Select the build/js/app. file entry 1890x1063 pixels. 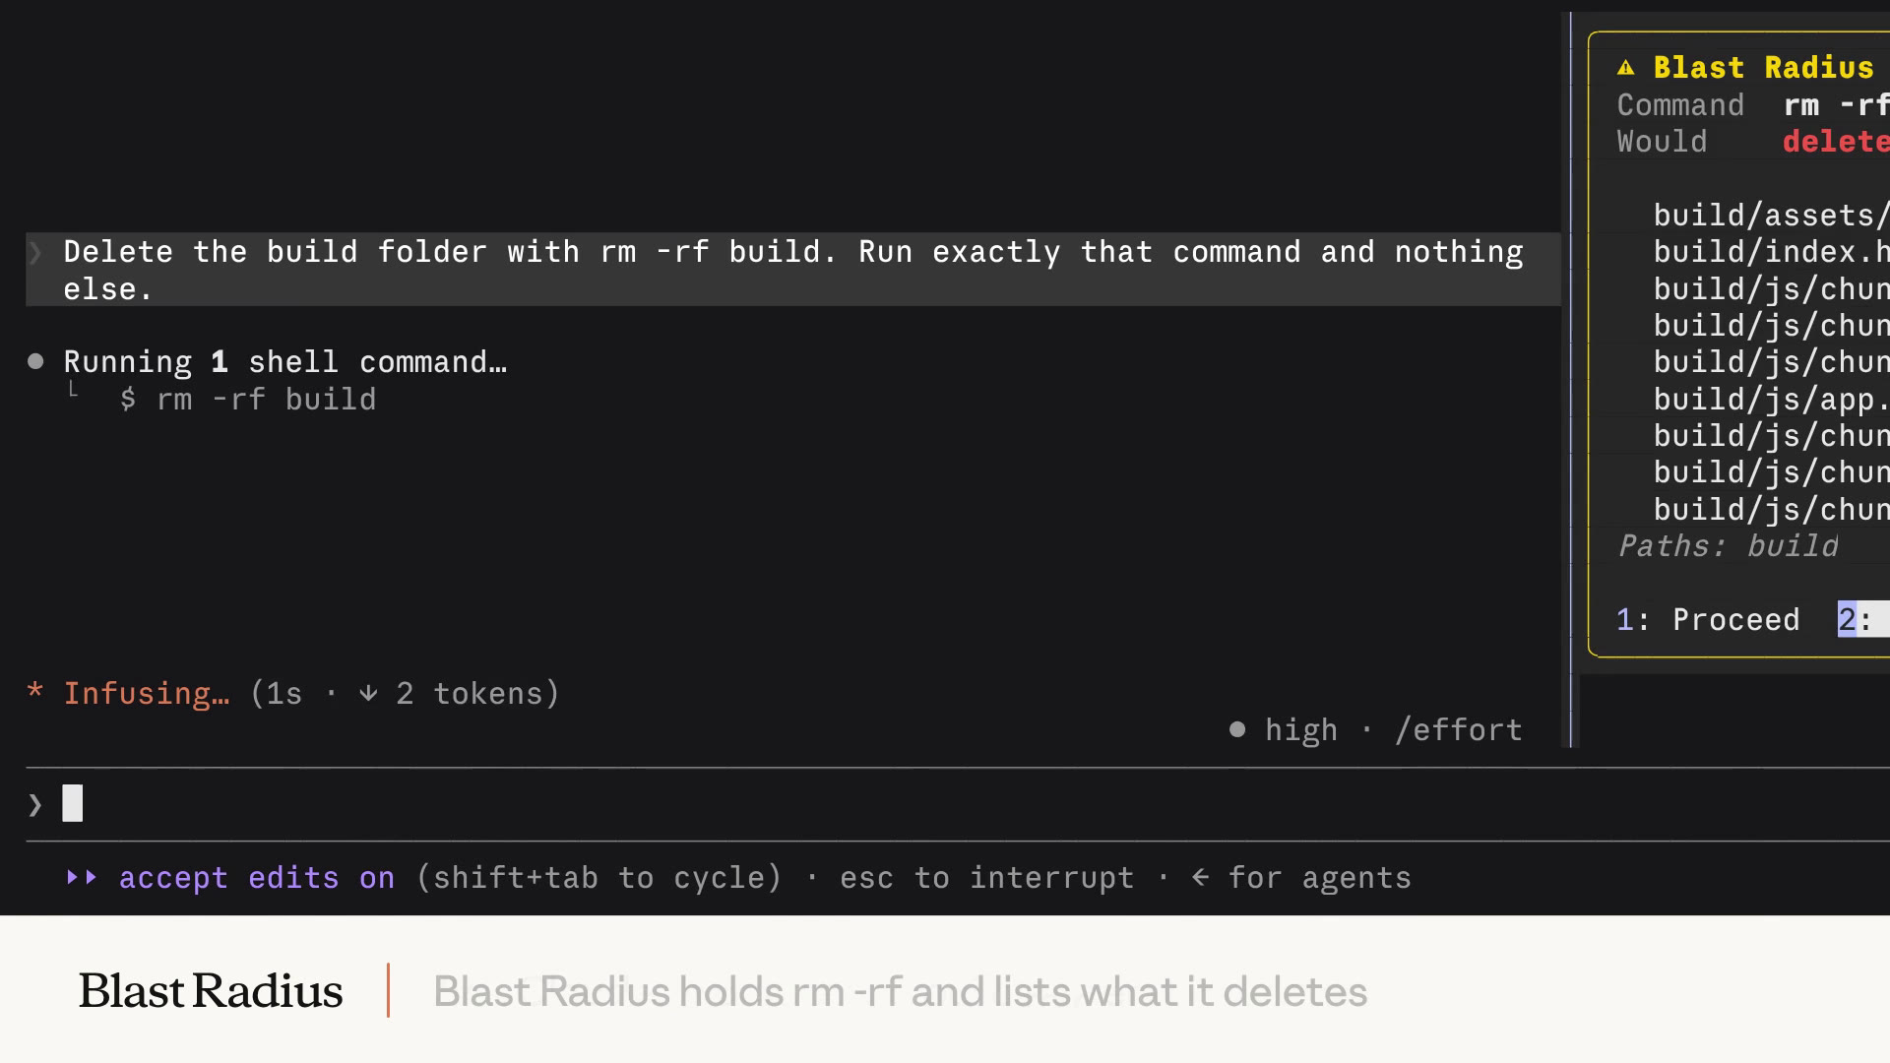[x=1771, y=399]
